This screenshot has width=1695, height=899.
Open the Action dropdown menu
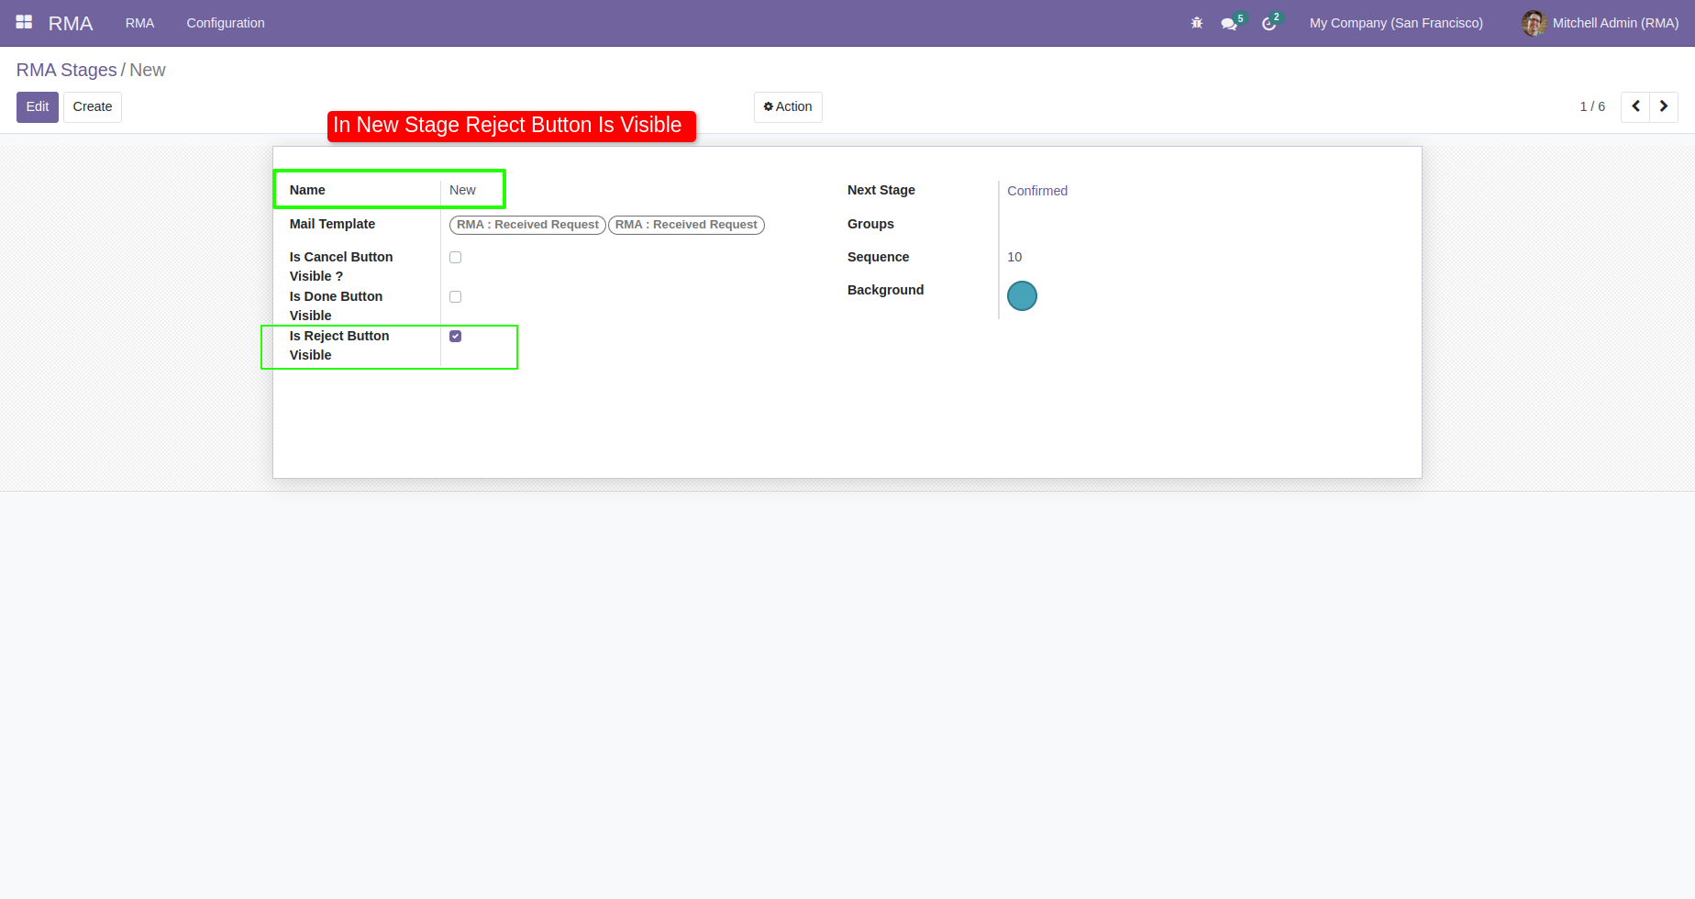pos(788,106)
